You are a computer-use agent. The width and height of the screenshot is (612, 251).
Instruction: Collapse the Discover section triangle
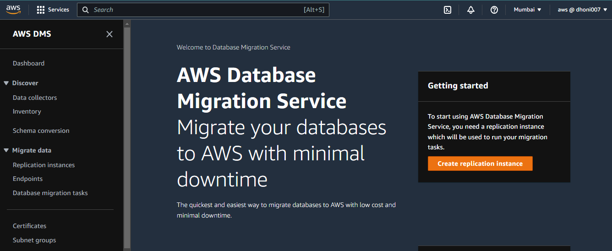[x=6, y=83]
